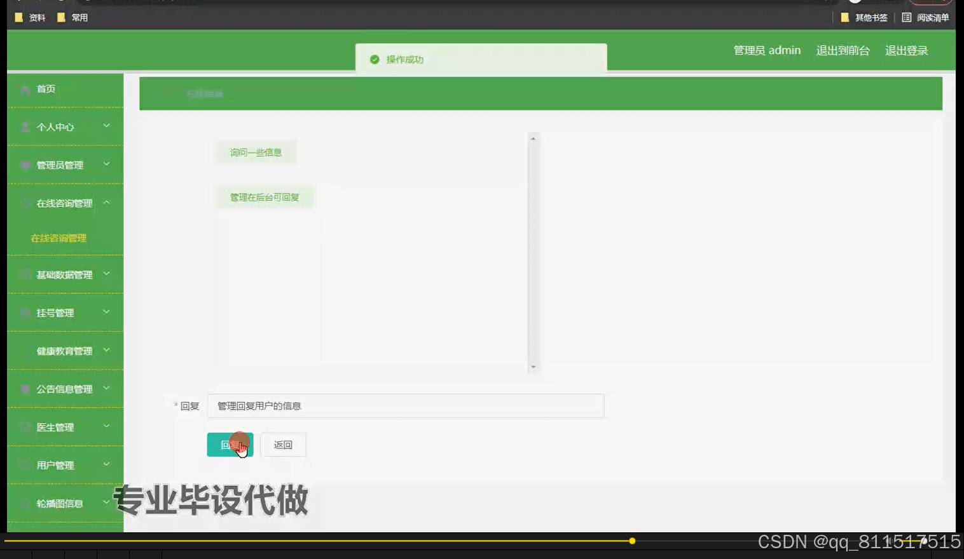Click the 首页 home icon

click(x=25, y=89)
